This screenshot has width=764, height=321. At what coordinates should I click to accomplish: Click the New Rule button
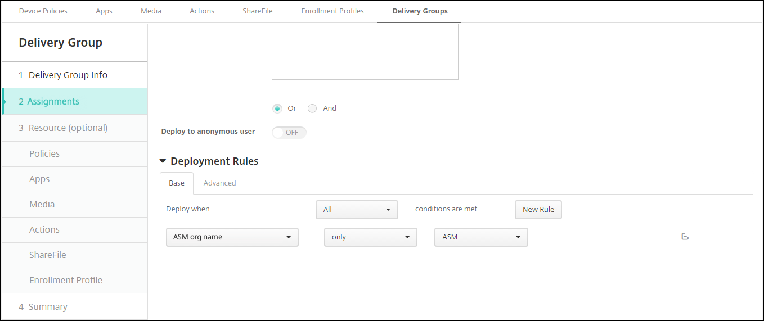pos(538,209)
